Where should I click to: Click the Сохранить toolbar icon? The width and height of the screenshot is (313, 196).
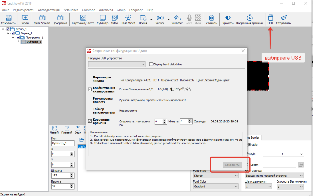click(8, 20)
